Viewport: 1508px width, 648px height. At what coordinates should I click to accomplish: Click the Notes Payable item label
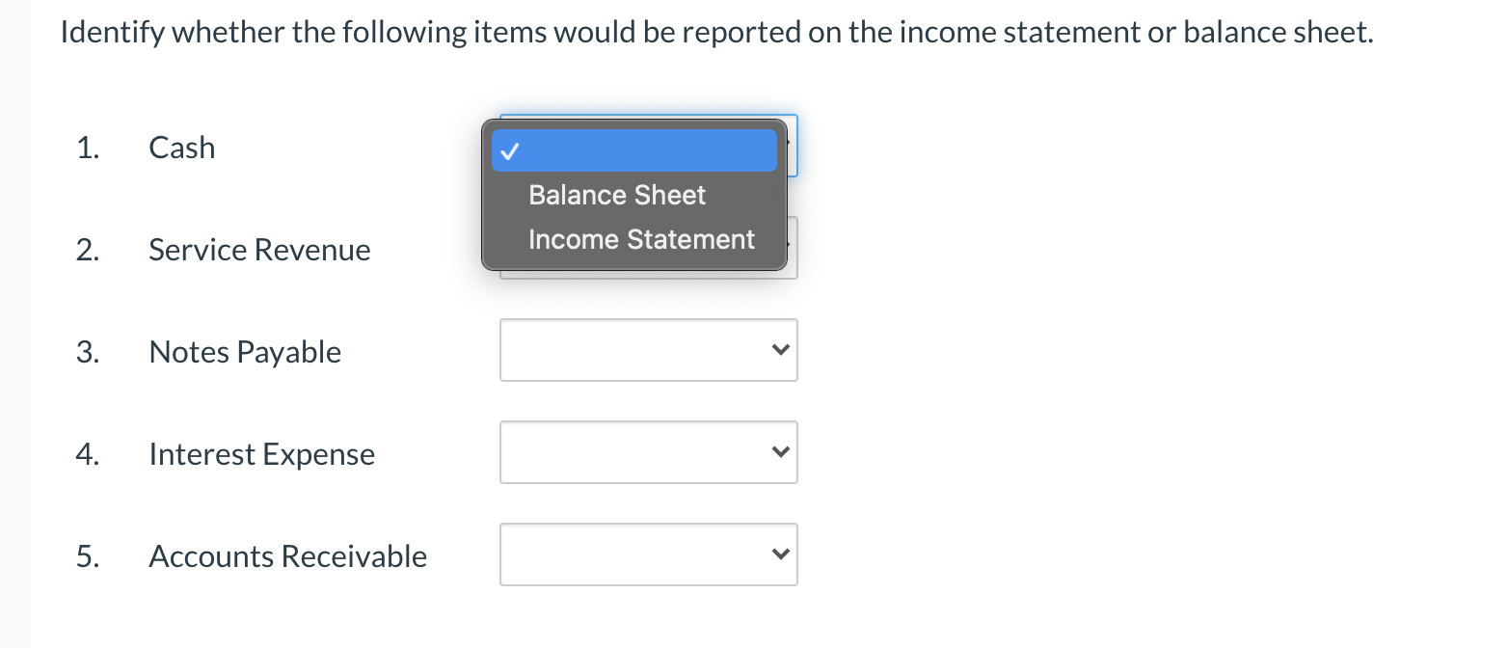(245, 351)
